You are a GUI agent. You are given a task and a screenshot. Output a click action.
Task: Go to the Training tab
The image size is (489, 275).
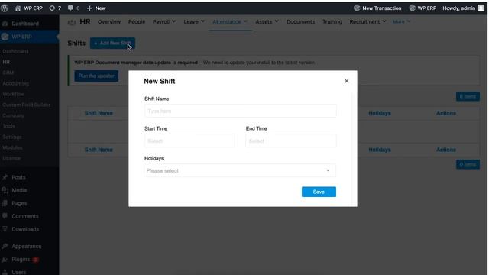pyautogui.click(x=332, y=22)
